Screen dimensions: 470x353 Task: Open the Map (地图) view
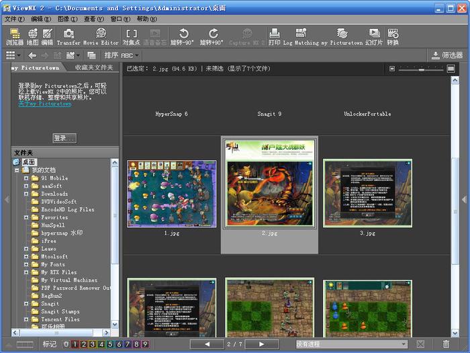pyautogui.click(x=33, y=37)
